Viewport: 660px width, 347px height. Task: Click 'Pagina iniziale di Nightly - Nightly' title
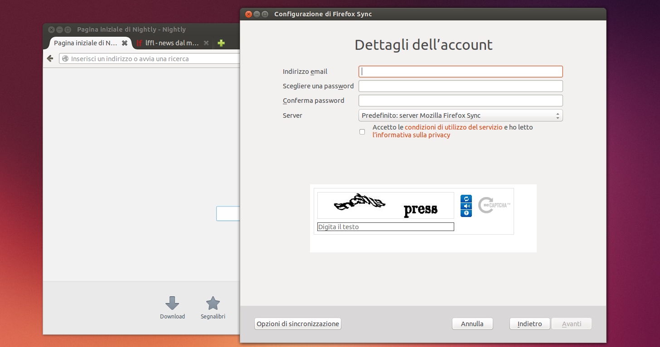coord(131,29)
